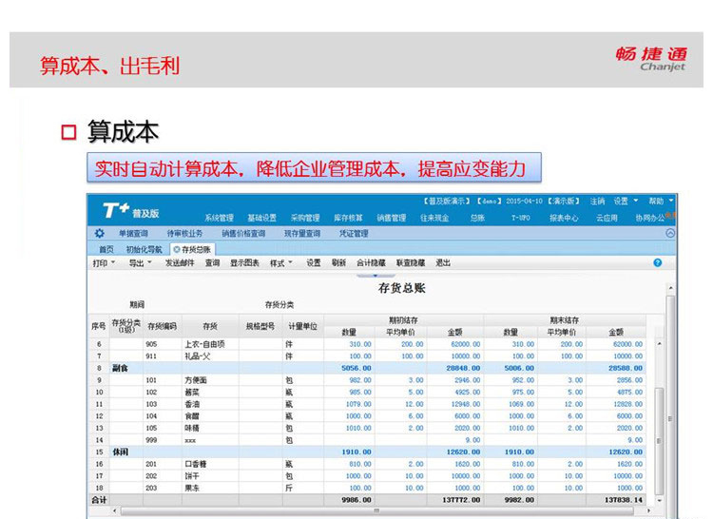Image resolution: width=713 pixels, height=519 pixels.
Task: Open 库存核算 menu
Action: click(348, 218)
